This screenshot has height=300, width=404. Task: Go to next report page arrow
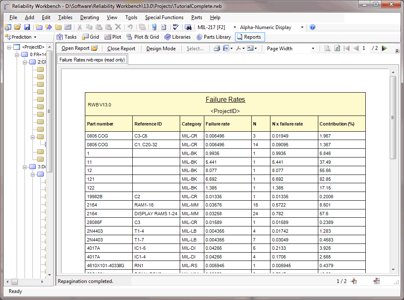(x=384, y=49)
